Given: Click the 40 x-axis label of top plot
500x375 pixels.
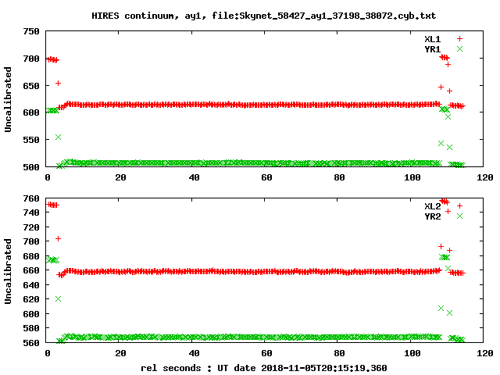Looking at the screenshot, I should pos(194,177).
